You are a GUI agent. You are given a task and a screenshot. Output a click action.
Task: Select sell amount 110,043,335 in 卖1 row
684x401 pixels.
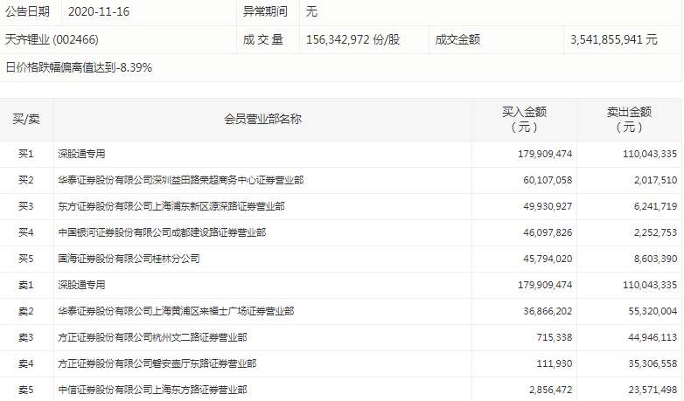pos(650,285)
